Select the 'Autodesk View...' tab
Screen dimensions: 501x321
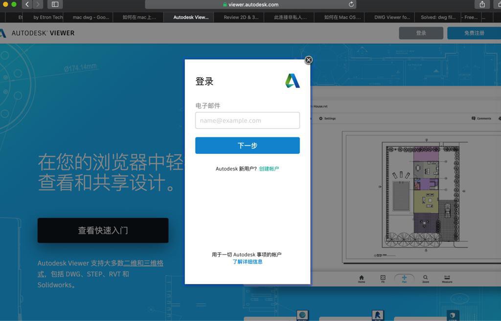click(x=191, y=17)
